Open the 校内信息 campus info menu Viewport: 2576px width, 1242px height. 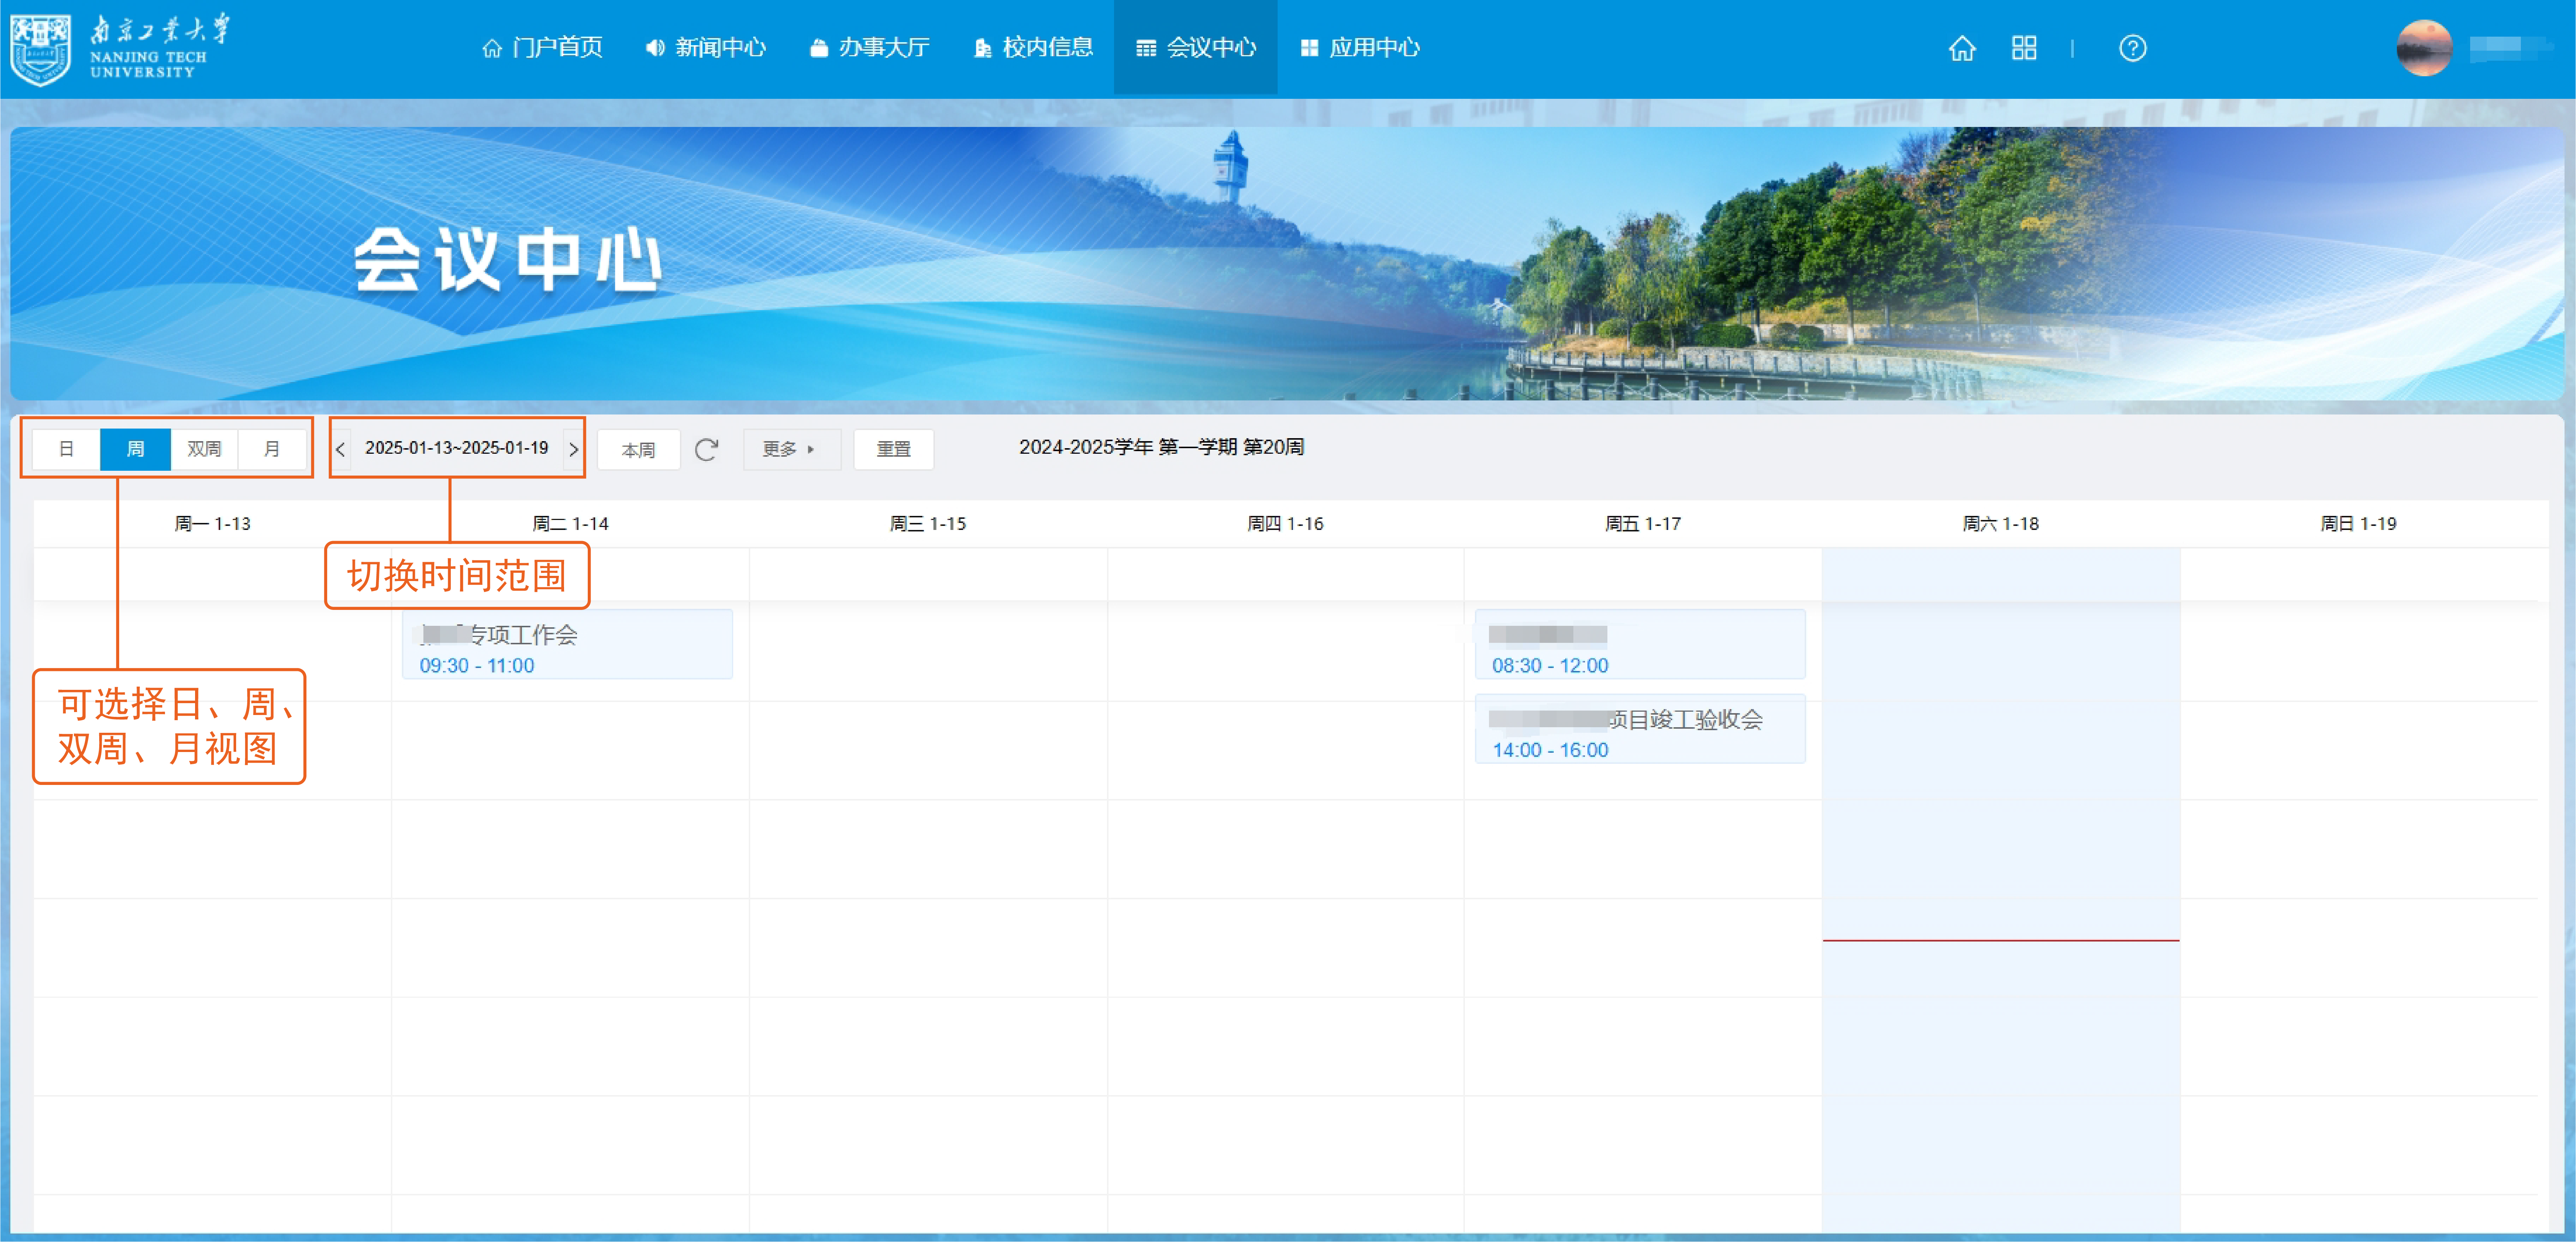pos(1033,48)
